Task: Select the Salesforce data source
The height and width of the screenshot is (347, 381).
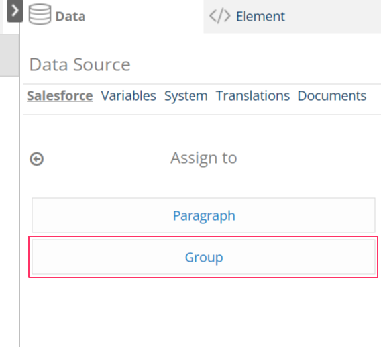Action: (x=60, y=95)
